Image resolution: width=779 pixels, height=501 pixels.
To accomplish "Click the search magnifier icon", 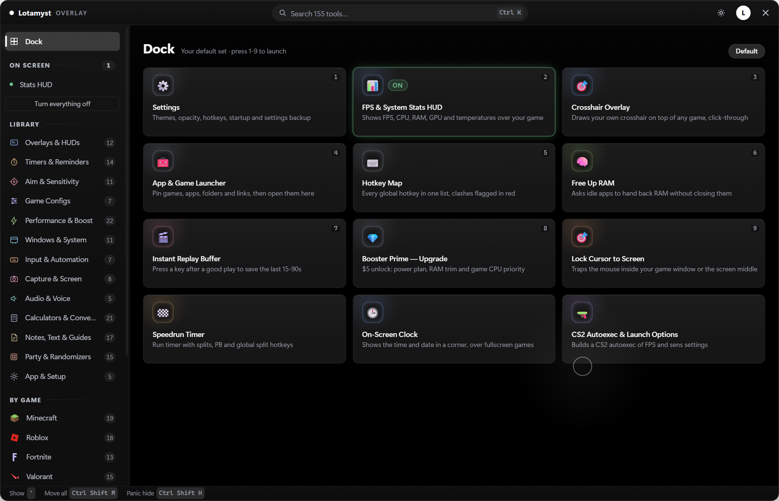I will [x=283, y=13].
